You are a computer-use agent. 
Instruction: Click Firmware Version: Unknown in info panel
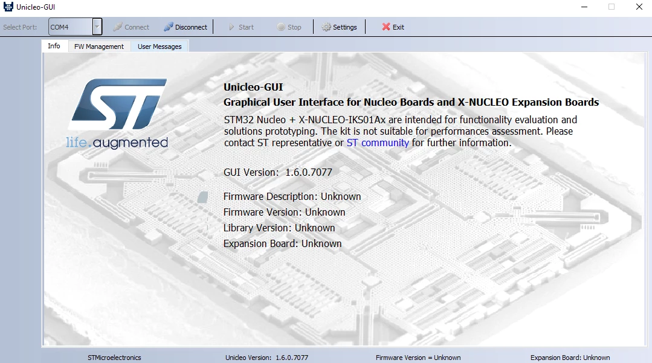coord(285,212)
